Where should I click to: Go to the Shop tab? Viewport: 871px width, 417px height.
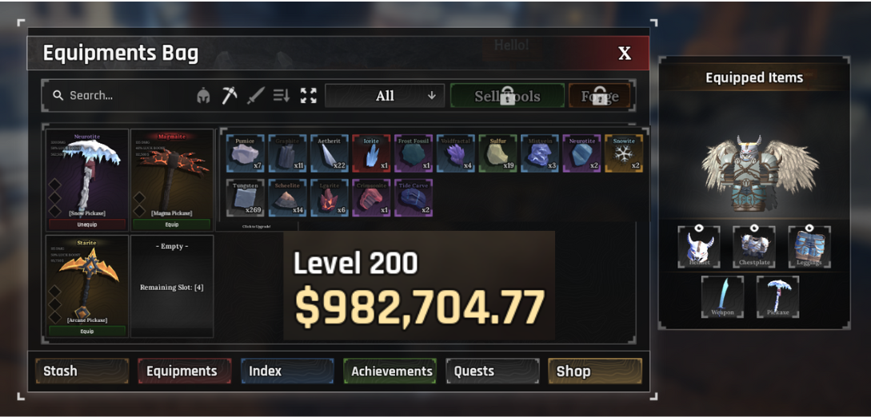click(x=595, y=371)
